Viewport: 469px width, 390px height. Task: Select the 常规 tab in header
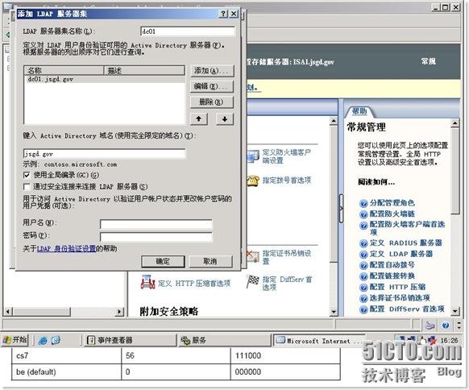(429, 61)
